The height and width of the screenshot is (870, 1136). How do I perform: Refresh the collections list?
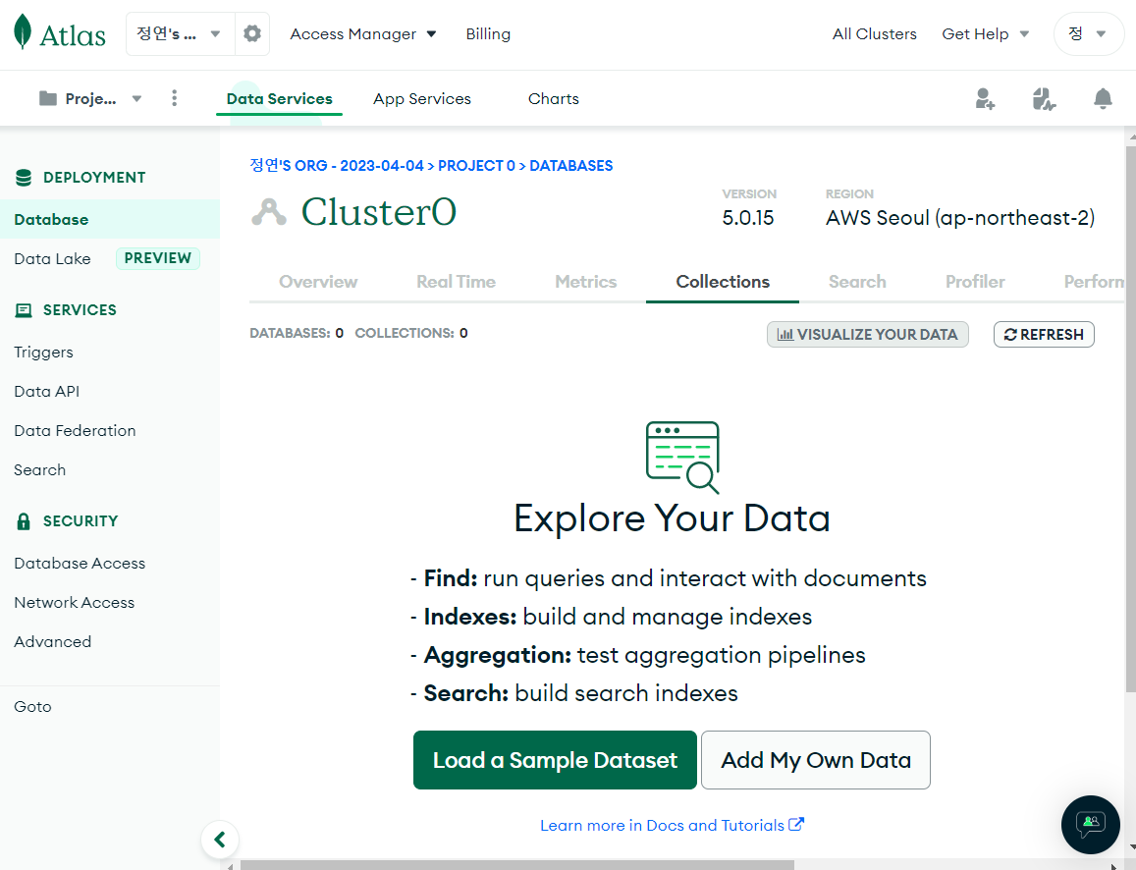click(x=1044, y=335)
